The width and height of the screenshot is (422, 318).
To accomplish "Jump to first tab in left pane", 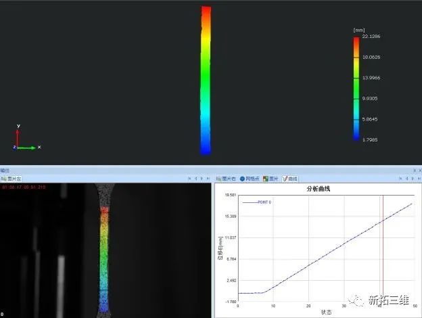I will point(189,179).
